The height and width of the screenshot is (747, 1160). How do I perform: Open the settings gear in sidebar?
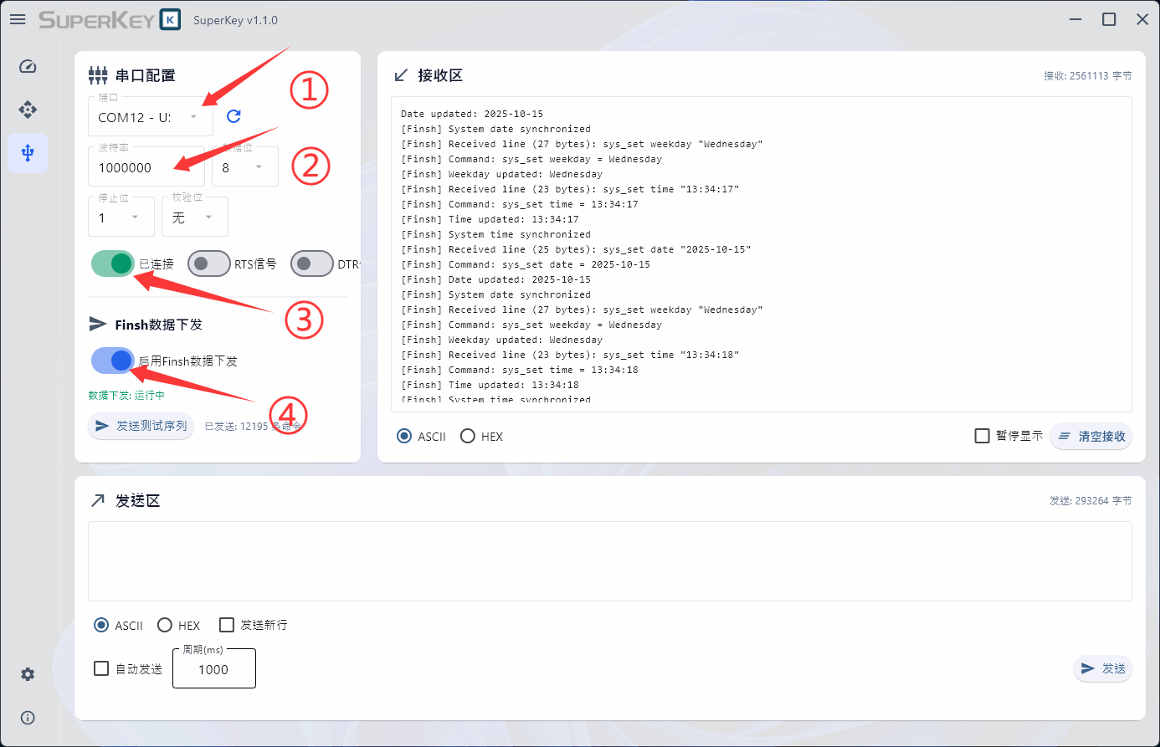(28, 674)
